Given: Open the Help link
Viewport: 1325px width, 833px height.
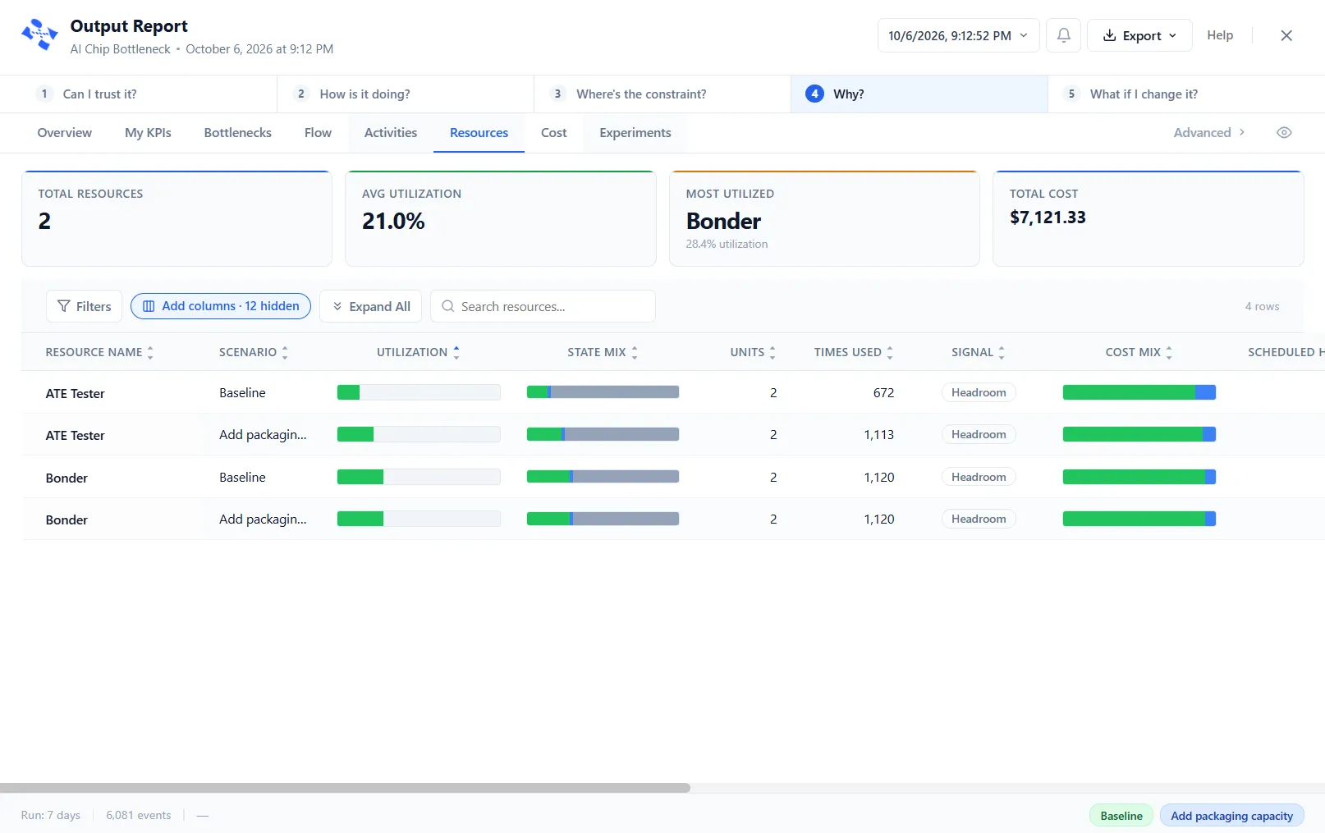Looking at the screenshot, I should pyautogui.click(x=1220, y=35).
